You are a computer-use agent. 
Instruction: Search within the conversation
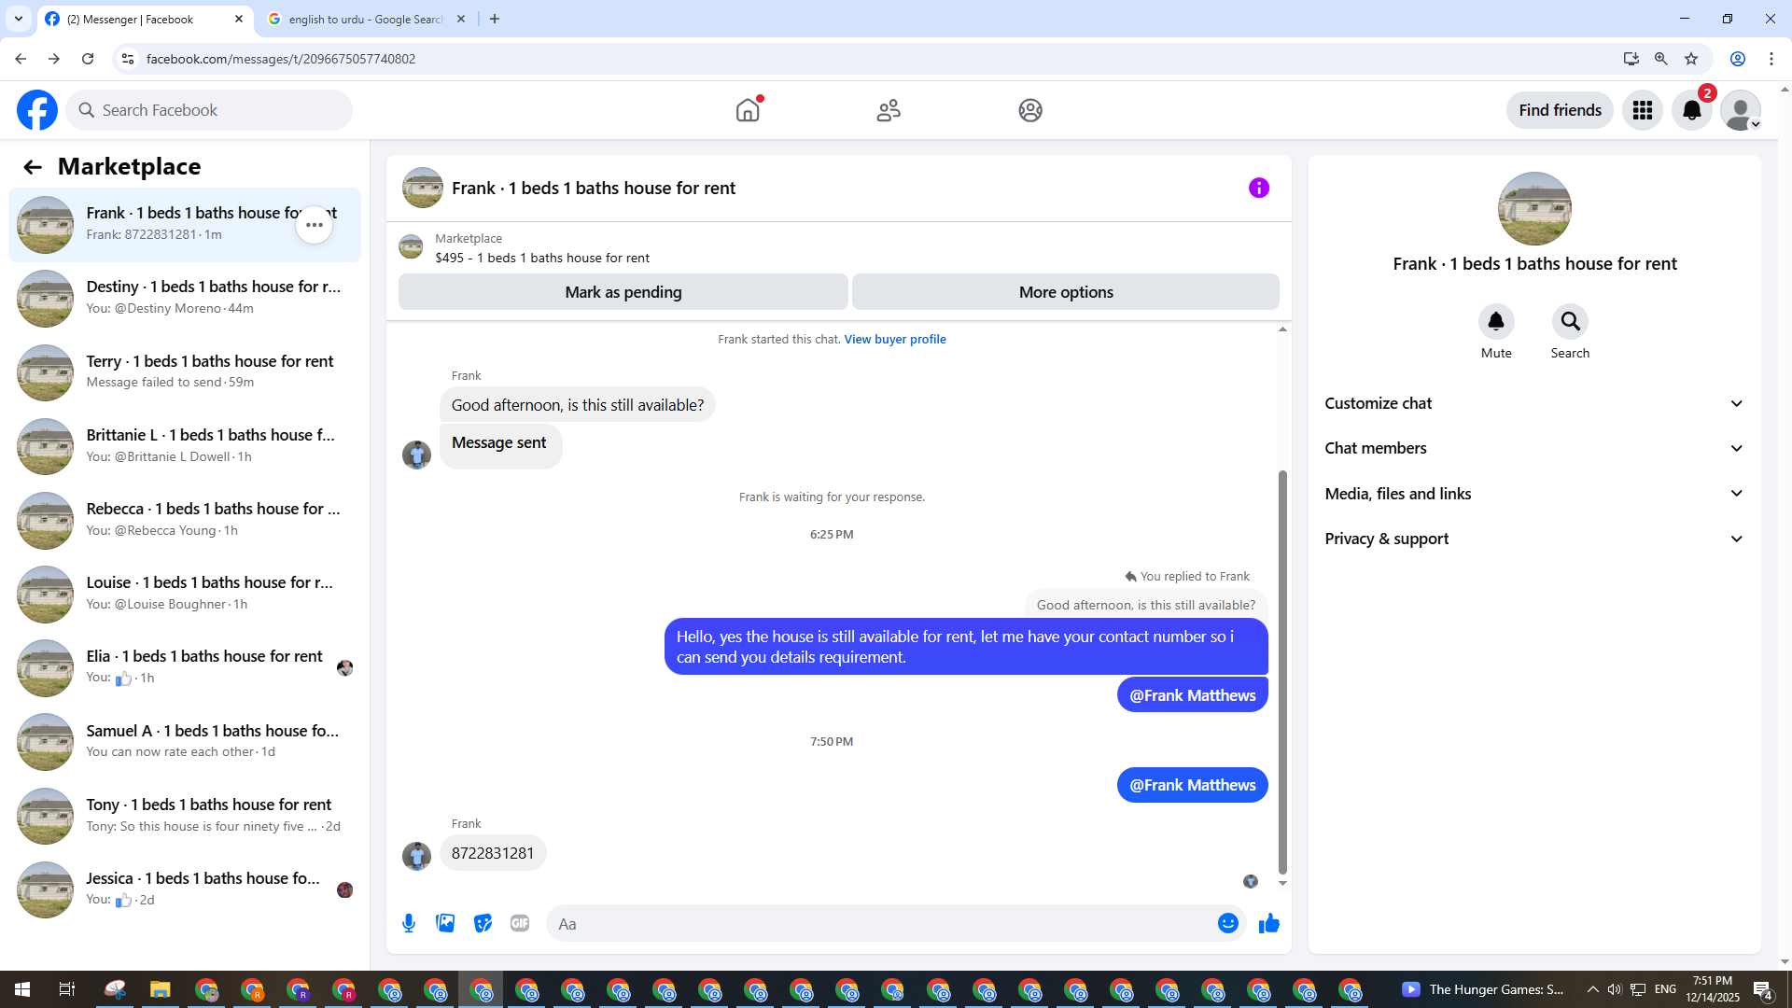pos(1570,322)
